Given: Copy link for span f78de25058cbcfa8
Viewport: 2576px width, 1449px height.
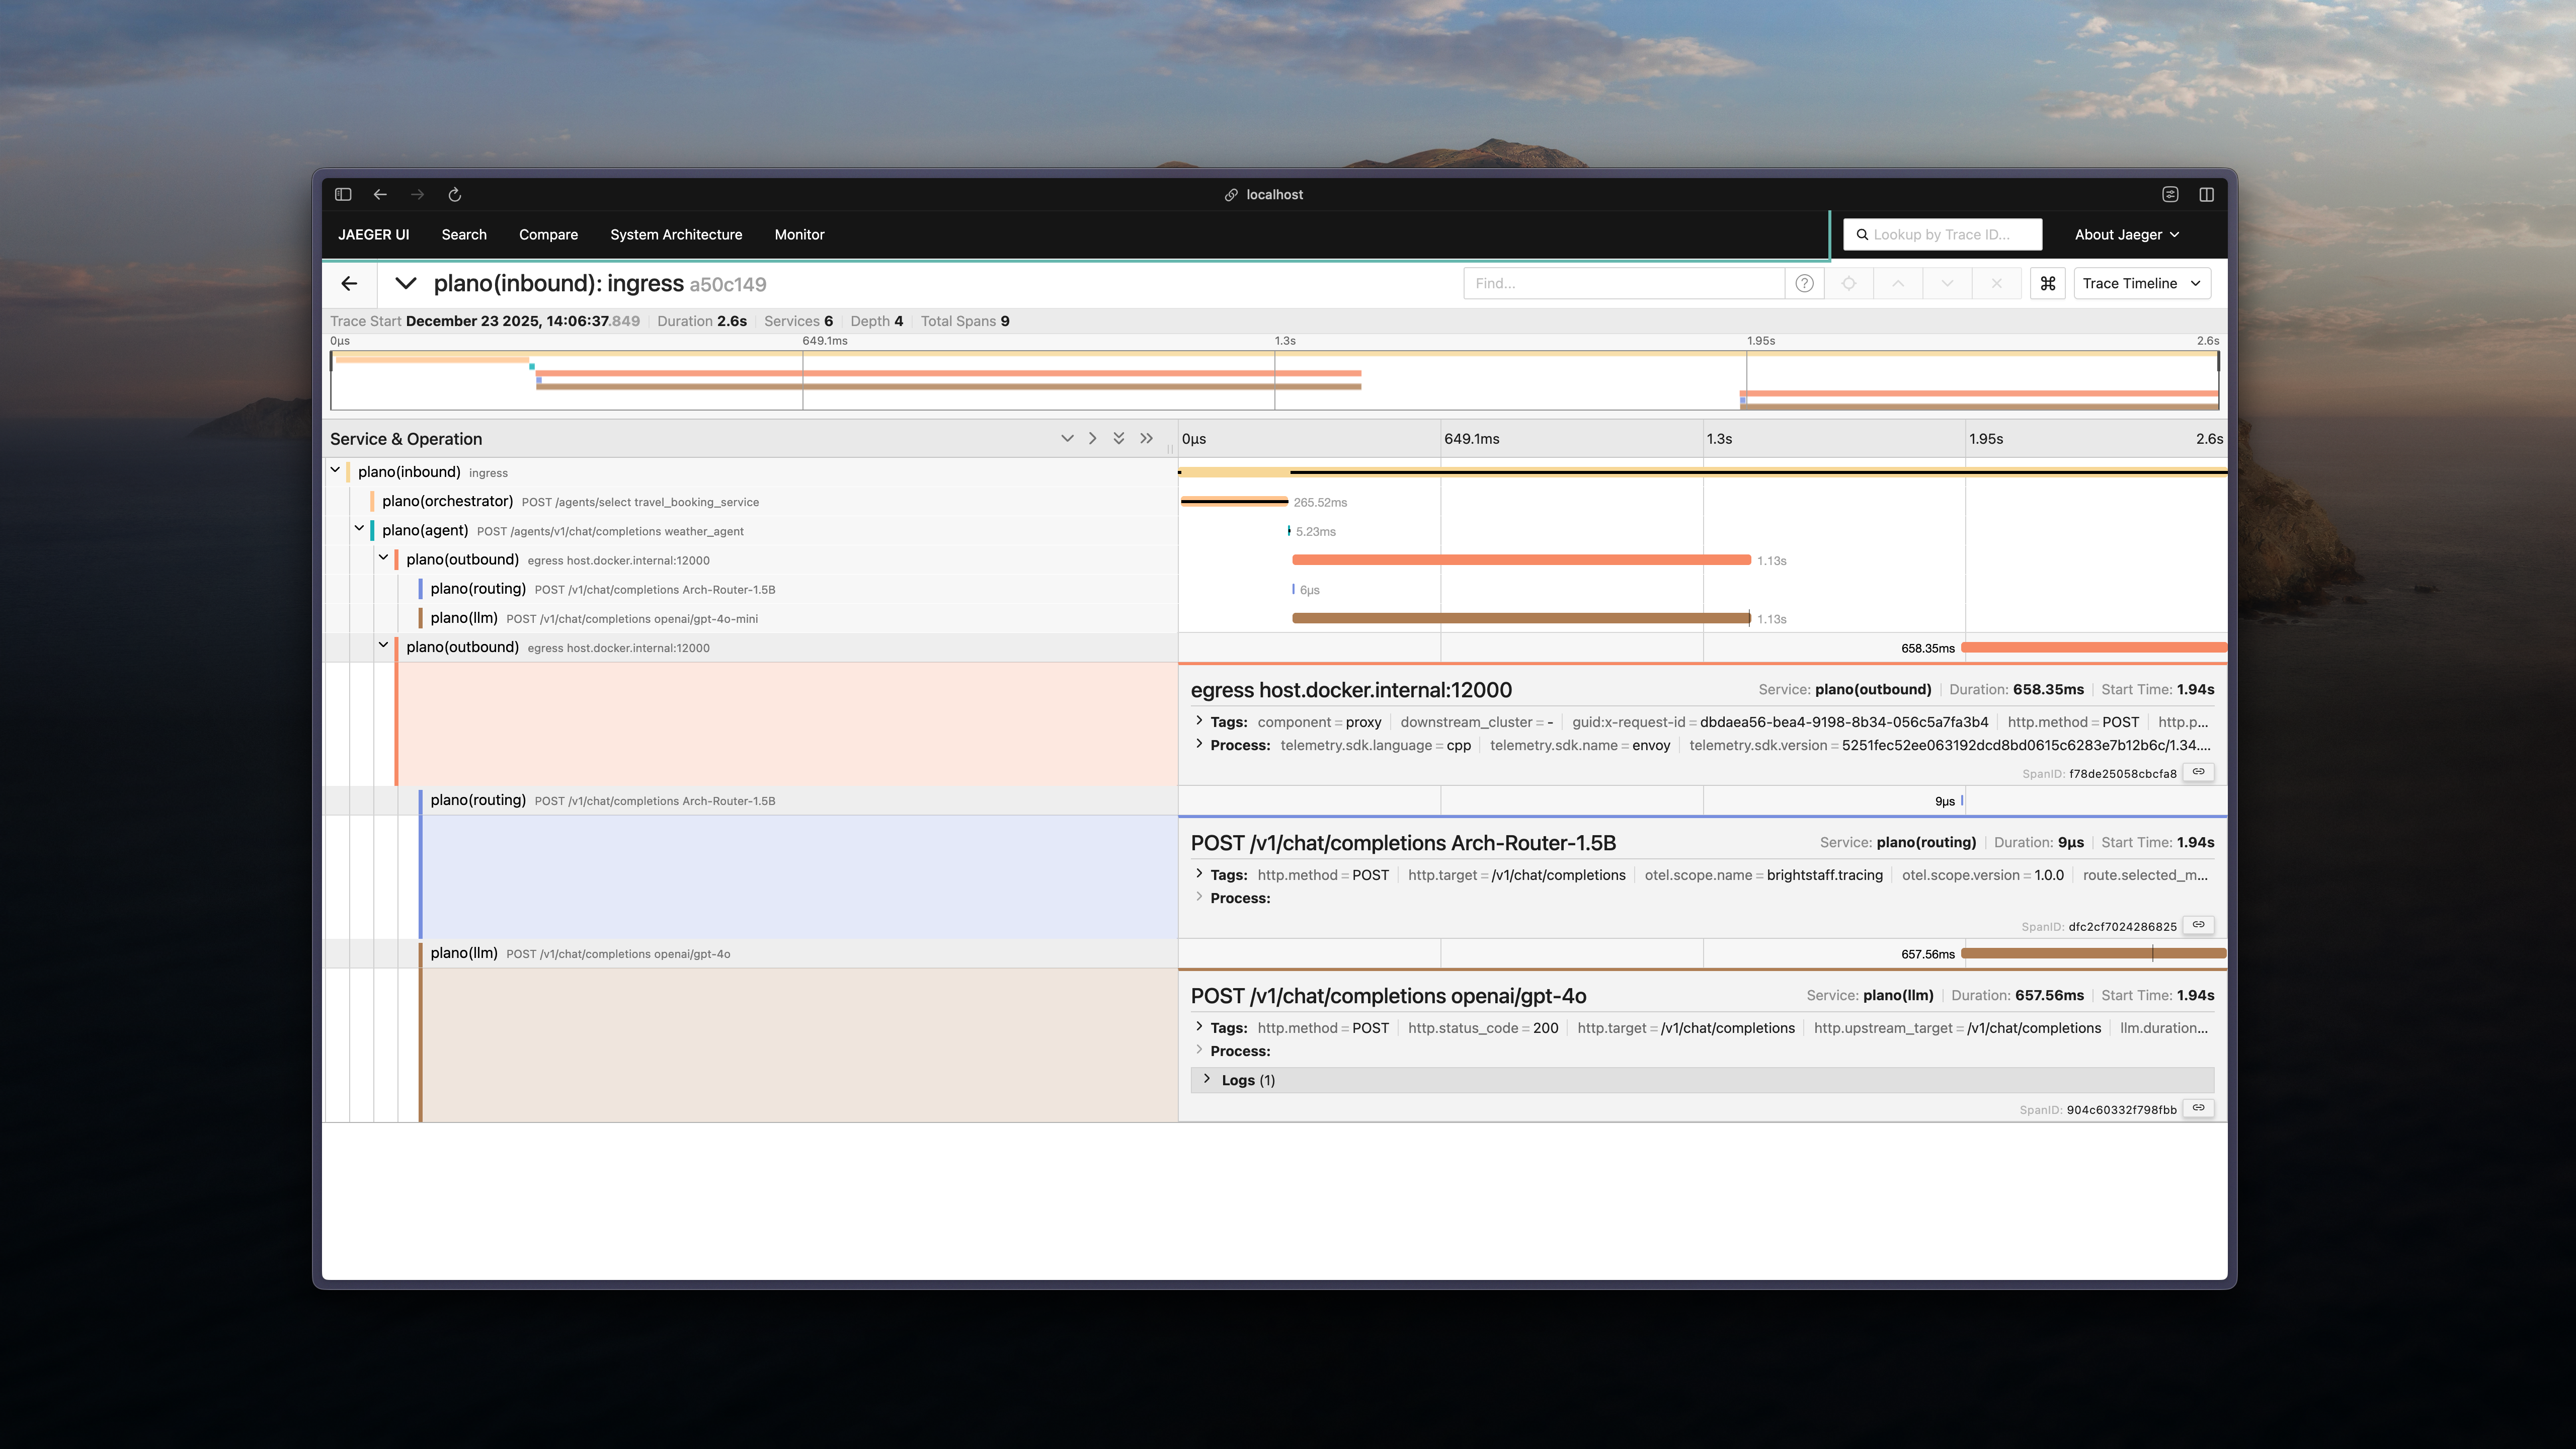Looking at the screenshot, I should [x=2198, y=772].
